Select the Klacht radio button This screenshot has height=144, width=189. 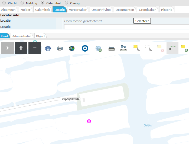(4, 3)
